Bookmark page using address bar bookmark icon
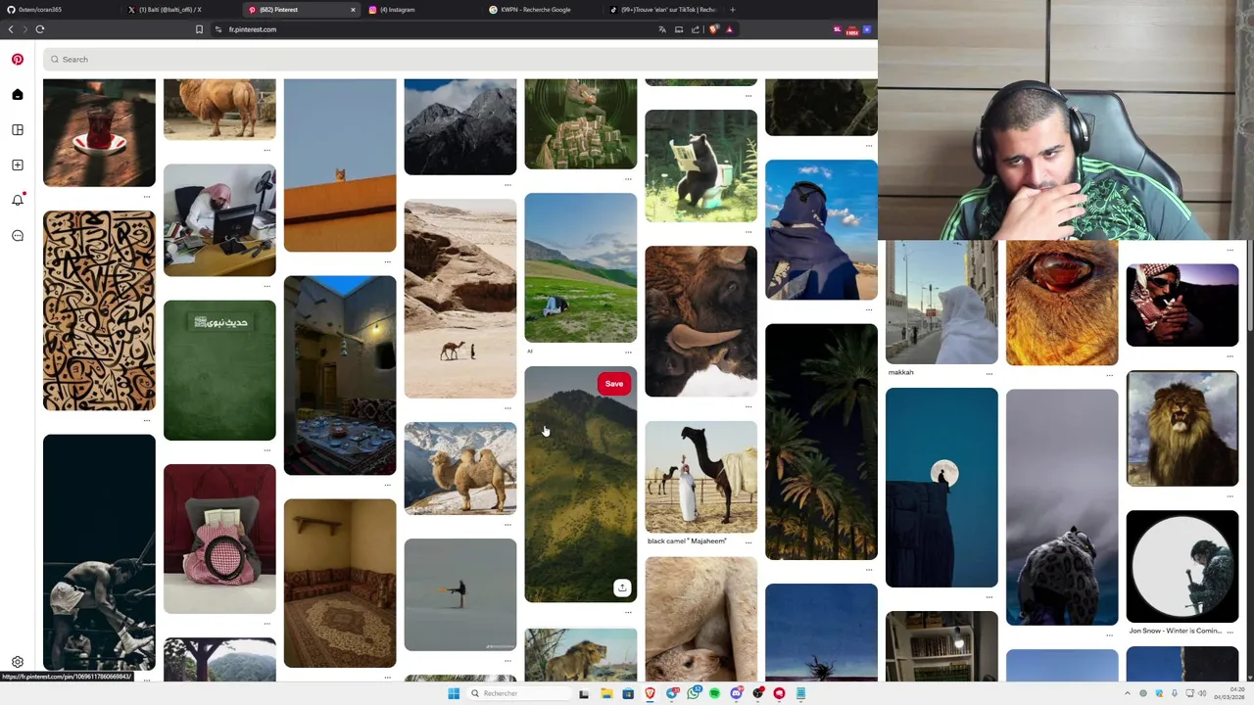 [x=199, y=29]
